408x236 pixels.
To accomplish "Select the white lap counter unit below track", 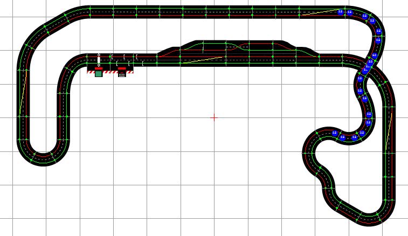I will point(122,74).
